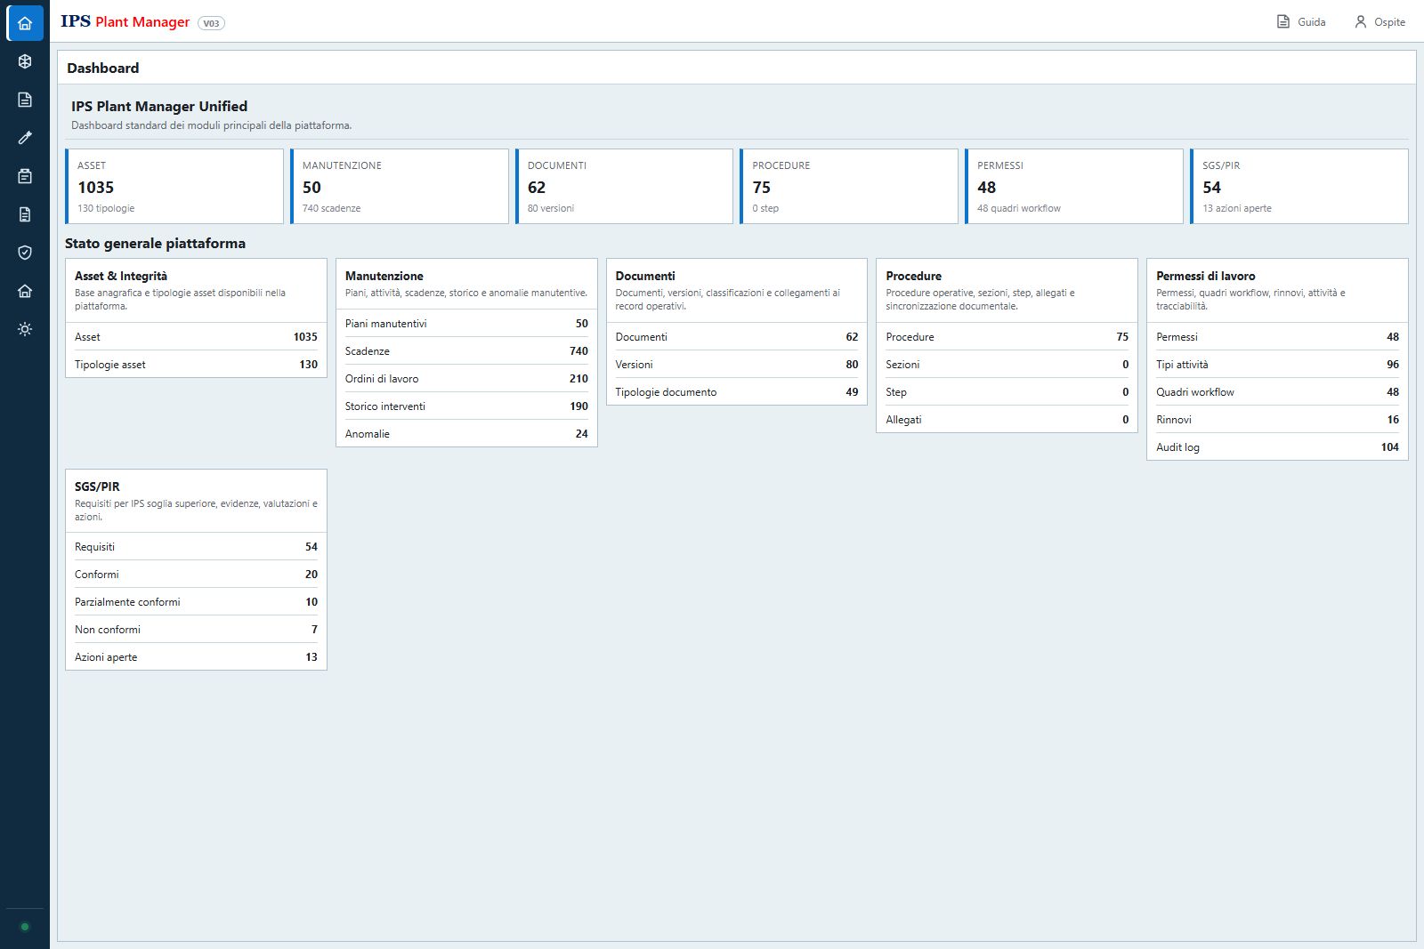
Task: Click the Documenti panel title
Action: click(x=645, y=276)
